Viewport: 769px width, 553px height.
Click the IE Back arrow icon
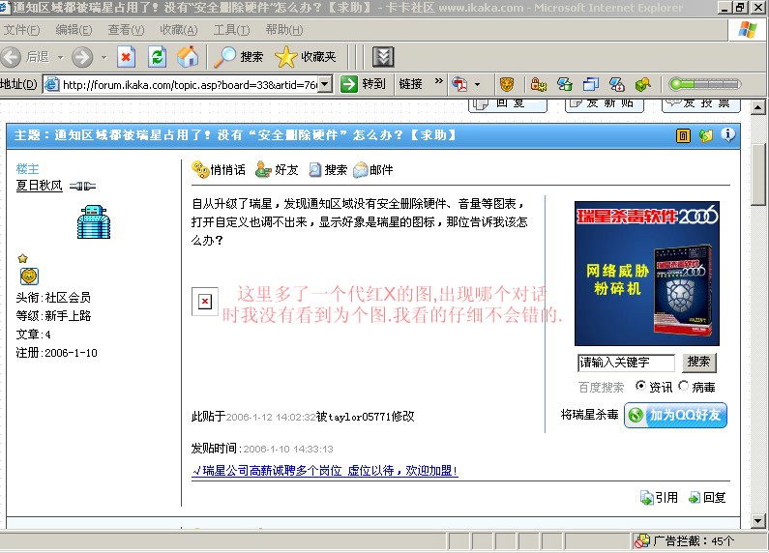point(11,57)
